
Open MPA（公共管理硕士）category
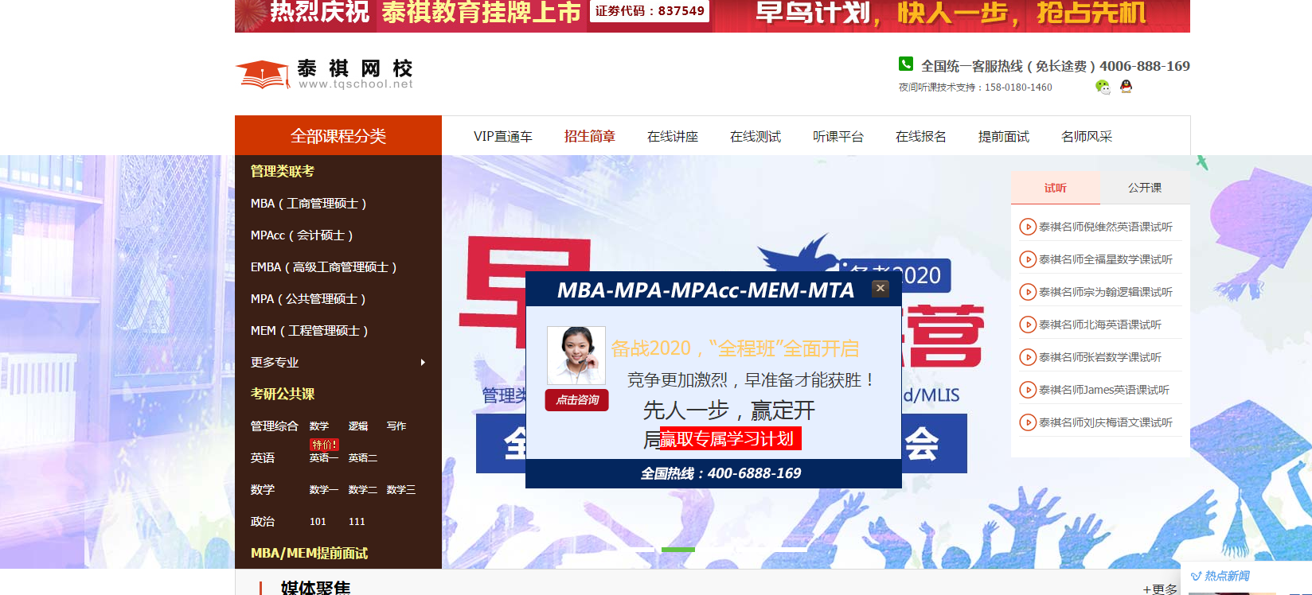click(308, 299)
